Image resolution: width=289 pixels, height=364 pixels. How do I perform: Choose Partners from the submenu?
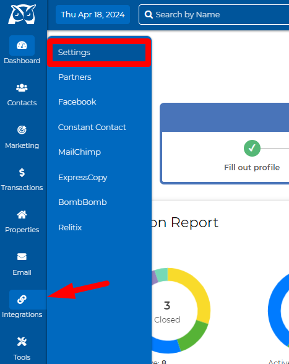coord(75,77)
